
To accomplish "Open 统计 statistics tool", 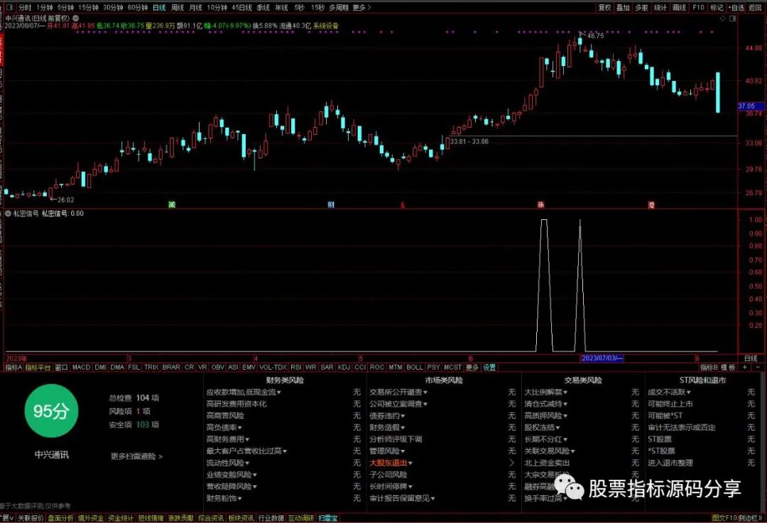I will coord(660,7).
